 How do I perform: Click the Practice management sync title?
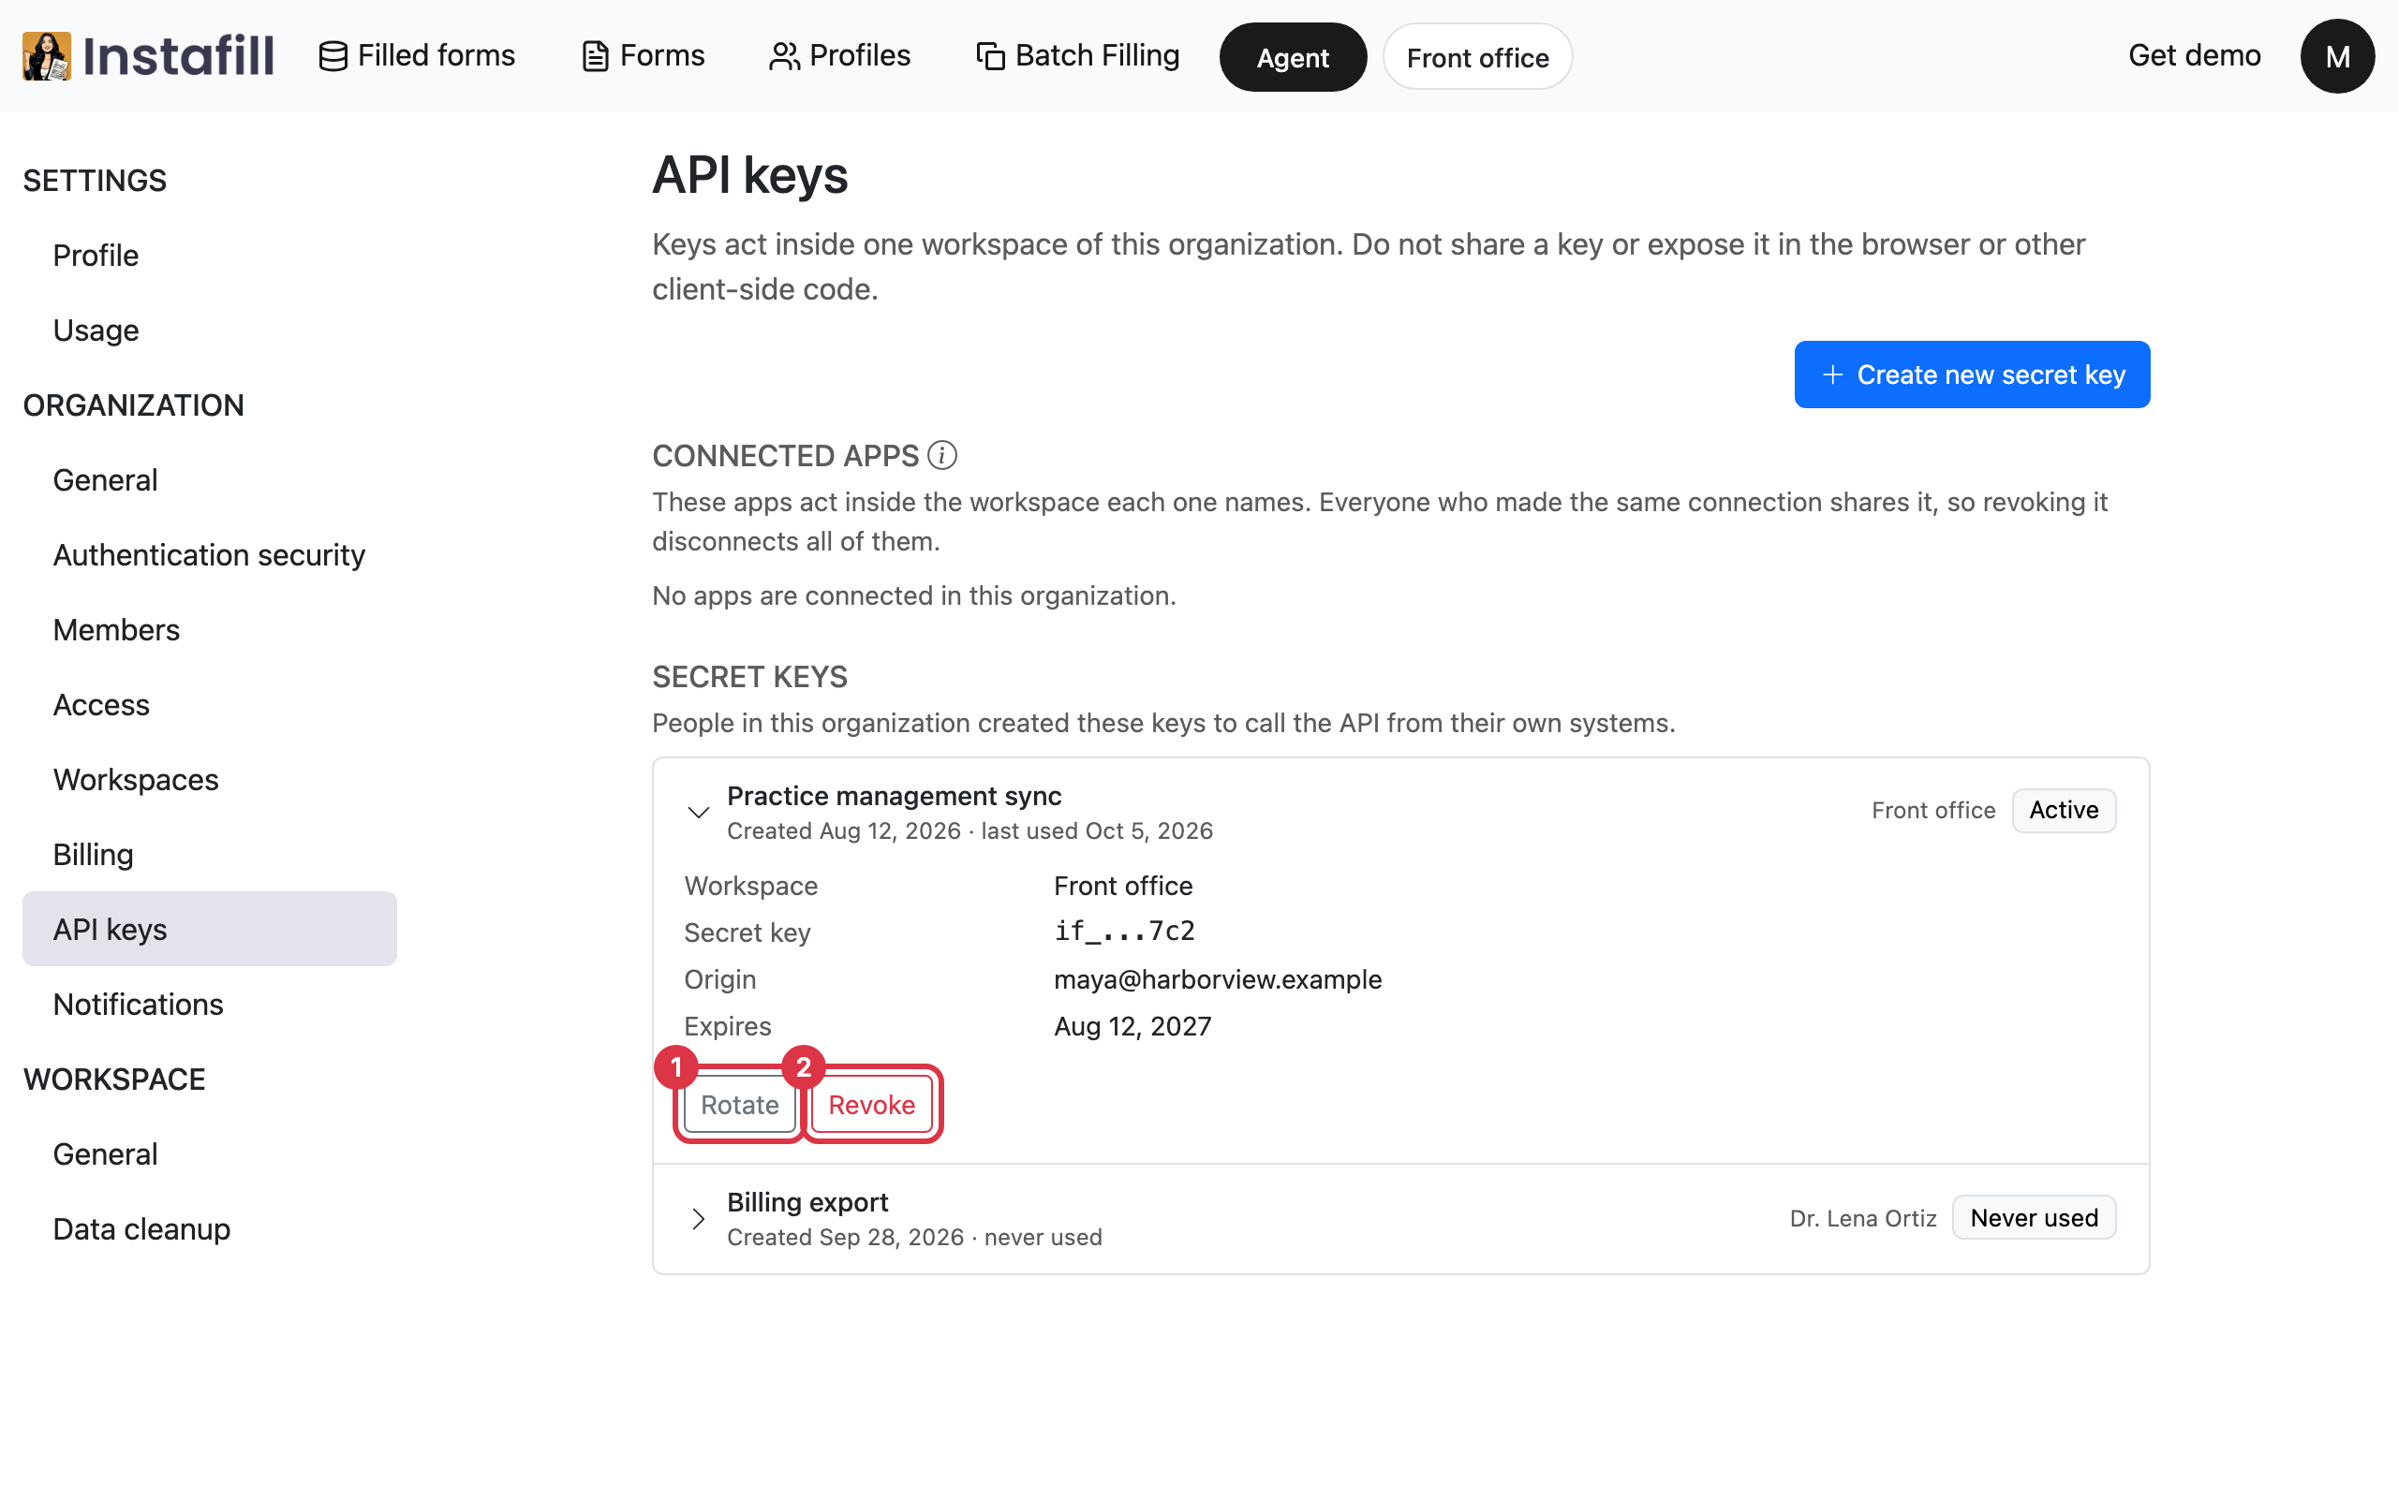(x=894, y=797)
